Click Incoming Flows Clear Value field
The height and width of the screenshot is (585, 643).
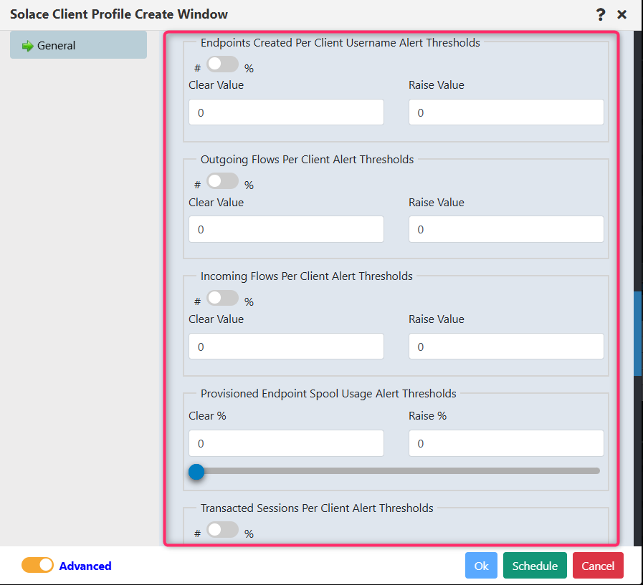click(286, 347)
